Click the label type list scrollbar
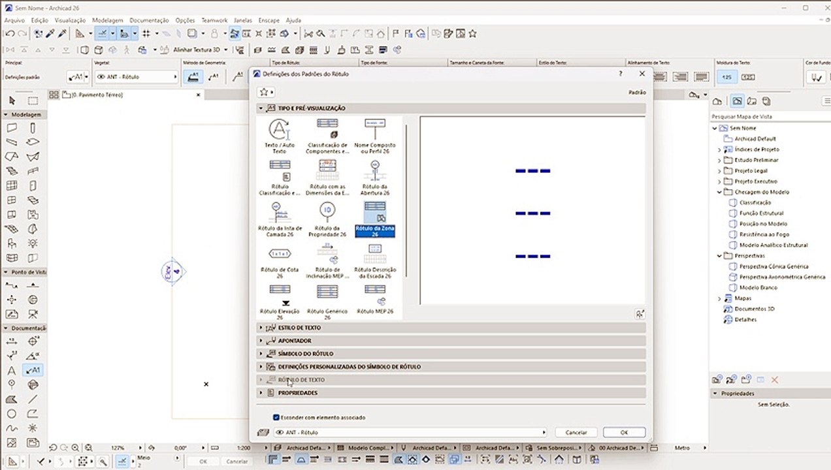This screenshot has height=470, width=831. point(406,199)
